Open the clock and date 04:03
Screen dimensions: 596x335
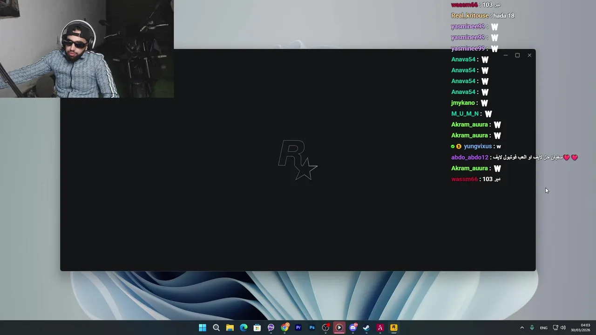(581, 328)
